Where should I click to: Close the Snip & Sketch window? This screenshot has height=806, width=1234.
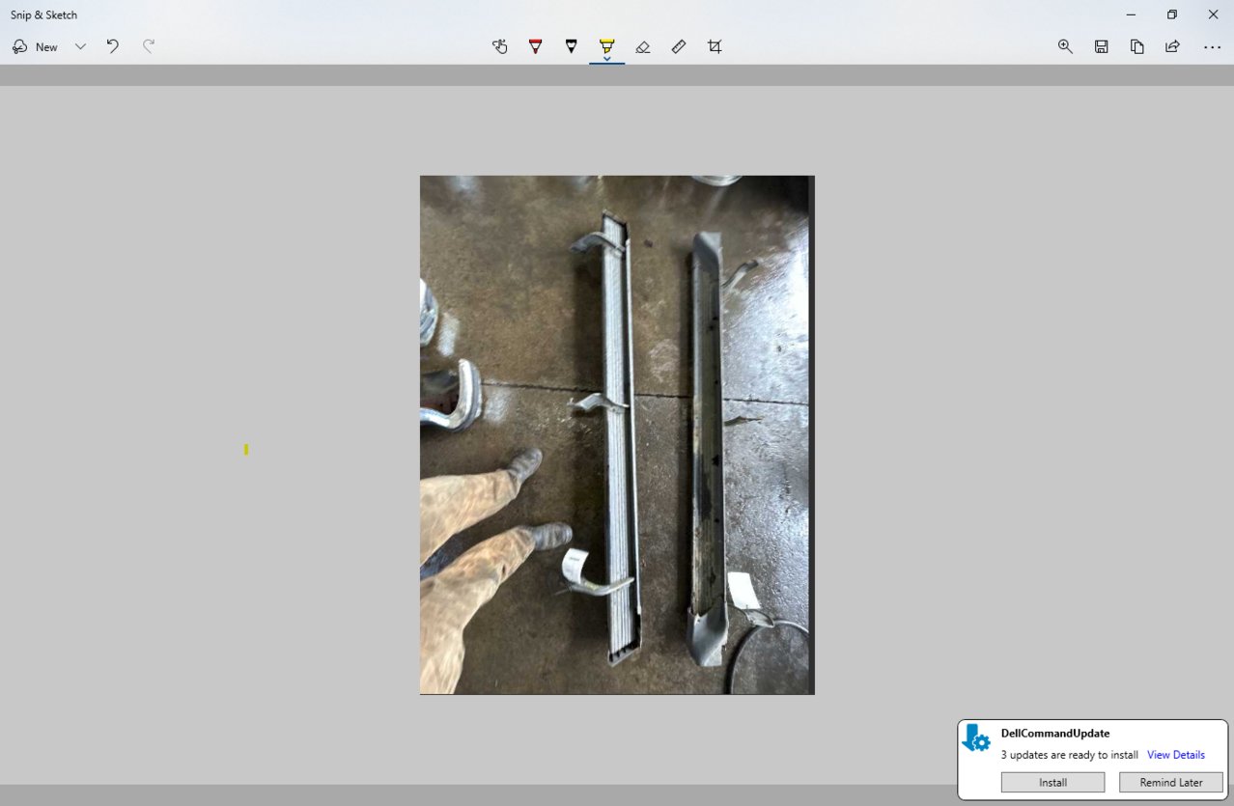click(1213, 14)
